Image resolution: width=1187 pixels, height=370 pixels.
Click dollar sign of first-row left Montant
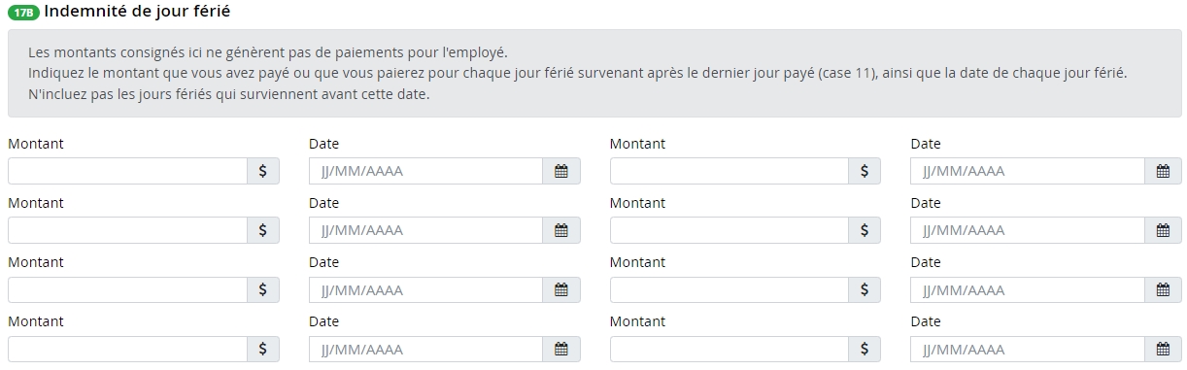[262, 171]
